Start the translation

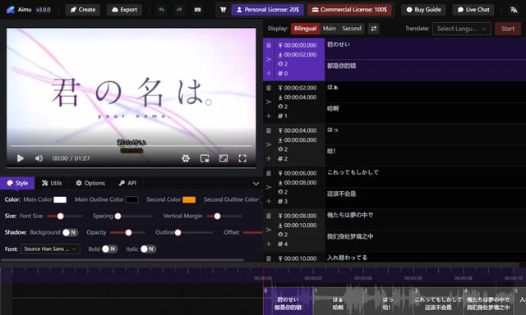coord(508,29)
